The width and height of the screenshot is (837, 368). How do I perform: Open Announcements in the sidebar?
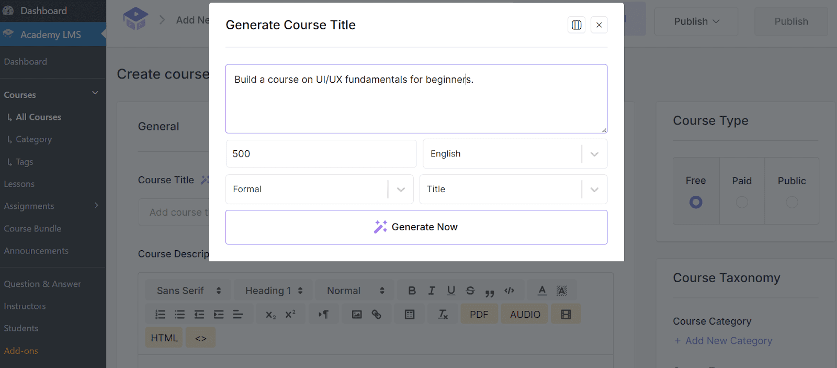click(36, 251)
